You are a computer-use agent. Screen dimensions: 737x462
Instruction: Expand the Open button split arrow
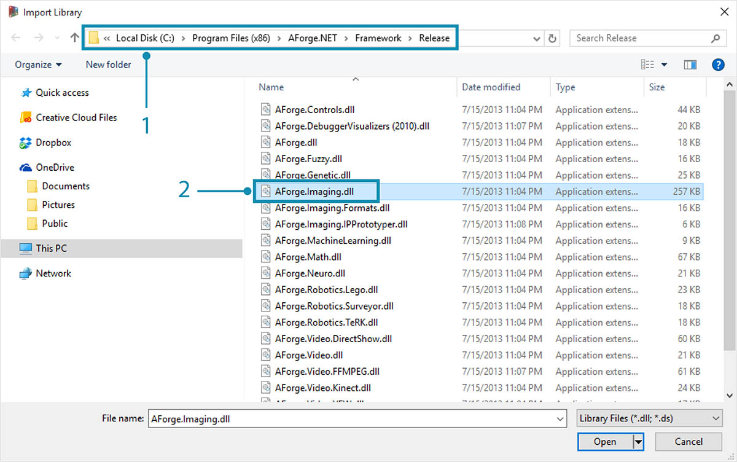(x=639, y=442)
